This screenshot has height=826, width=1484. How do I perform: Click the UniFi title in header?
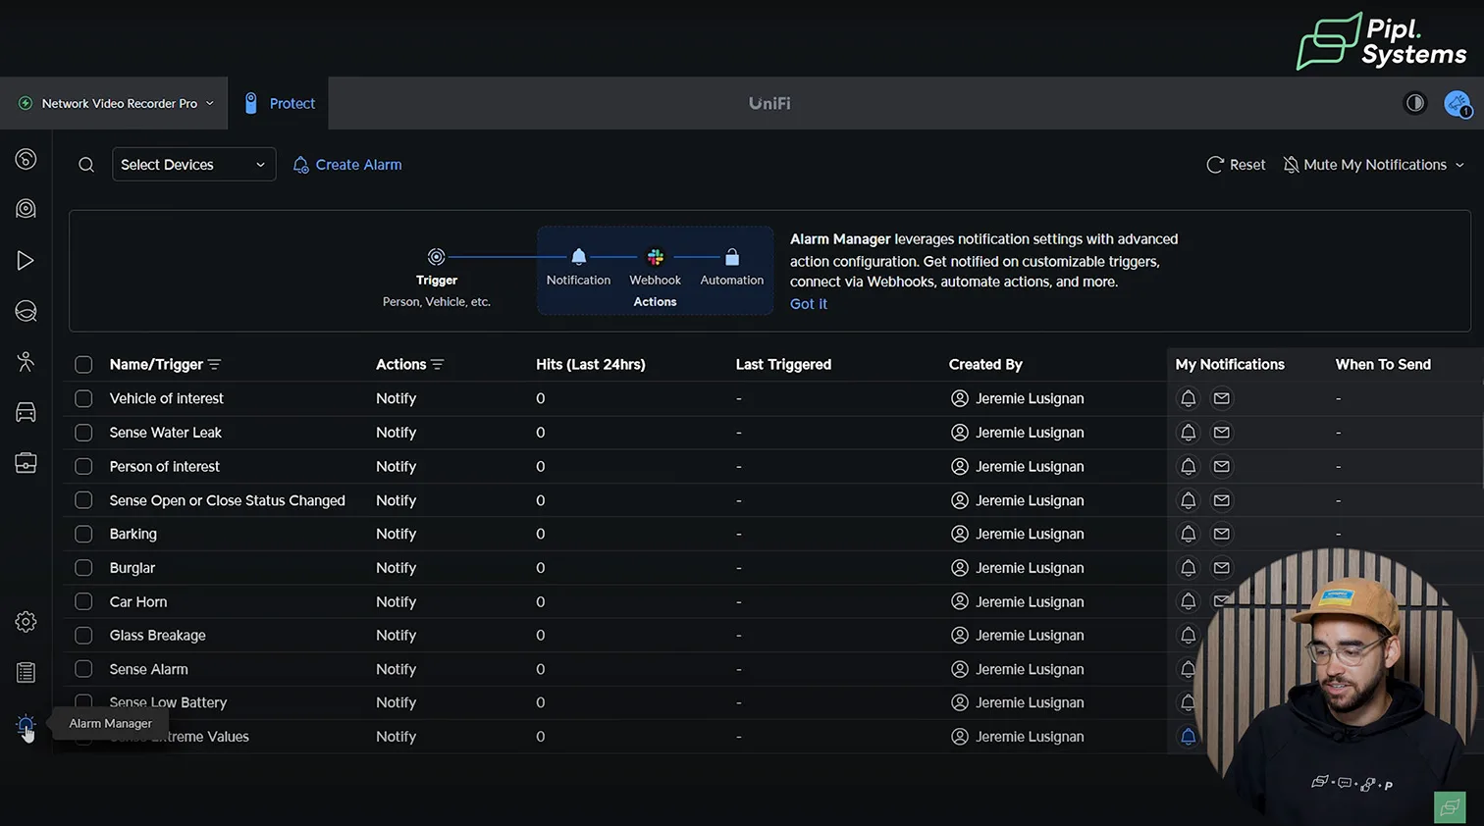(x=769, y=103)
